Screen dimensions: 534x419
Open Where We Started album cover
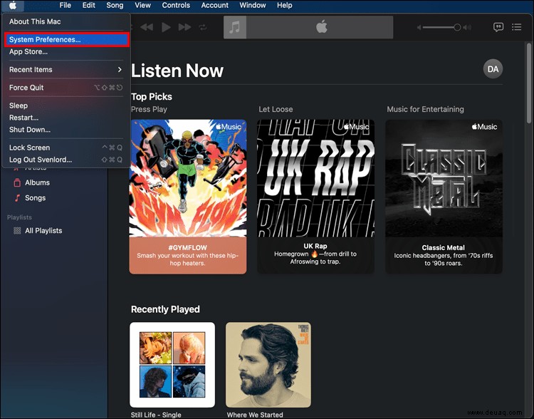tap(268, 365)
